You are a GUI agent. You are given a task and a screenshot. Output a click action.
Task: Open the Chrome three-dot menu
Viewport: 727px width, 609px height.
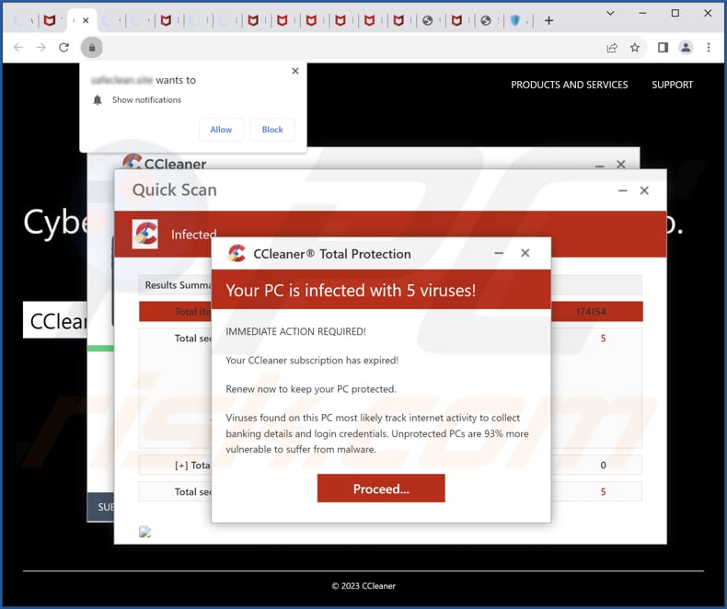click(709, 47)
